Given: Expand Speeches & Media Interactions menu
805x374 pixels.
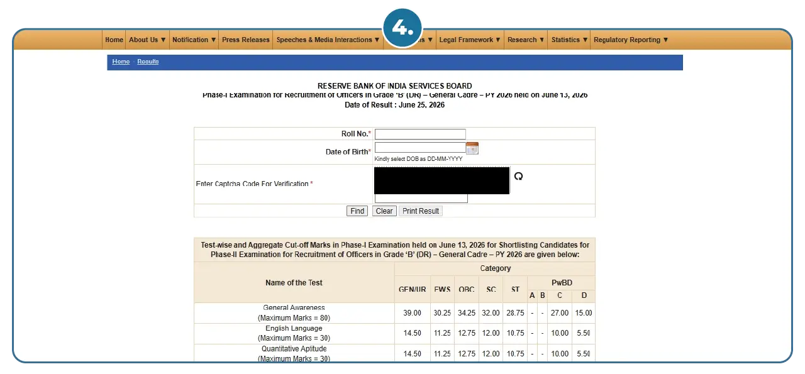Looking at the screenshot, I should pos(328,40).
